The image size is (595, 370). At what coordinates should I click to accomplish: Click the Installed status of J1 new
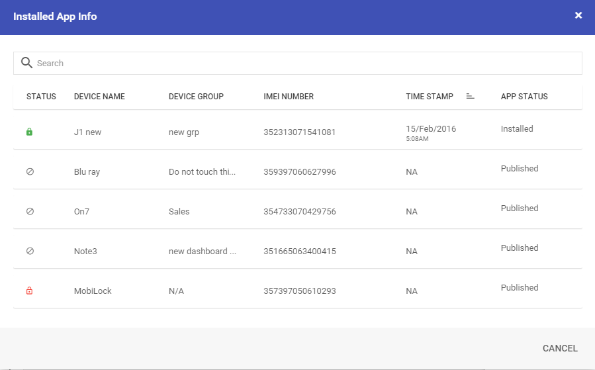point(517,129)
